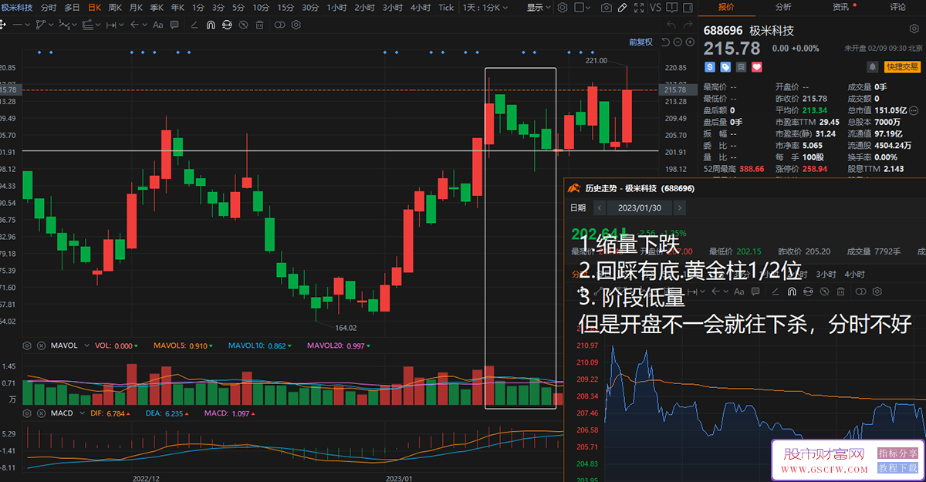
Task: Toggle the magnet snap tool
Action: (x=211, y=25)
